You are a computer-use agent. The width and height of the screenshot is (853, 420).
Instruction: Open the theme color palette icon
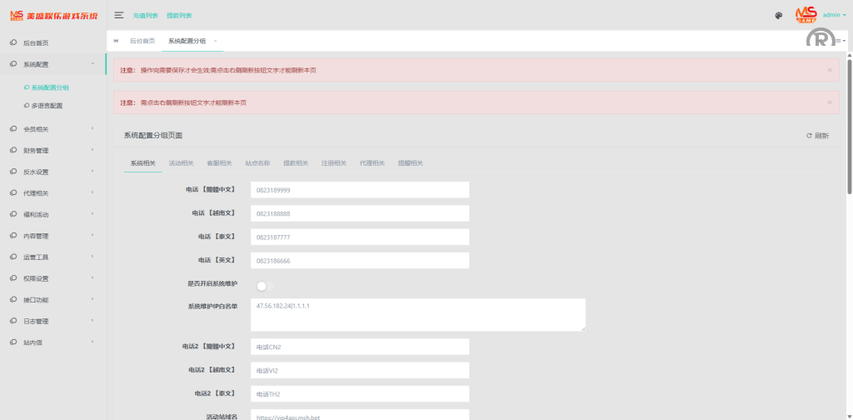[778, 15]
